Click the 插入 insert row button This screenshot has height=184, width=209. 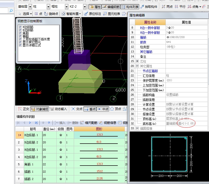click(x=60, y=123)
